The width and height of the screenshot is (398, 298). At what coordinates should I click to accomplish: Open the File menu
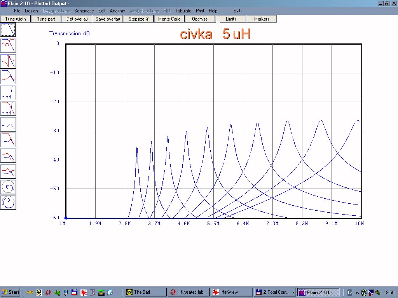[x=17, y=11]
